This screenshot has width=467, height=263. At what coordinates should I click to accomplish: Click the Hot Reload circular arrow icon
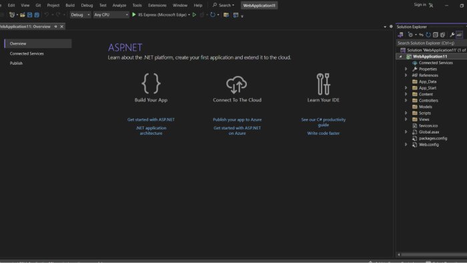tap(213, 15)
